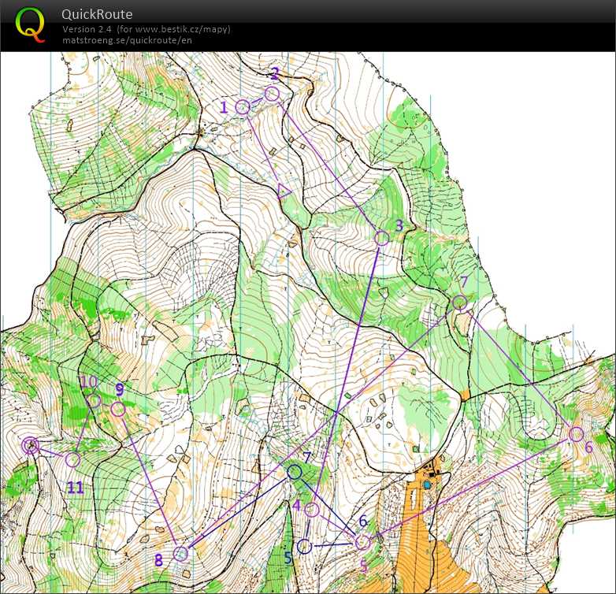Viewport: 616px width, 594px height.
Task: Select the dark blue control circle 7
Action: pyautogui.click(x=295, y=472)
